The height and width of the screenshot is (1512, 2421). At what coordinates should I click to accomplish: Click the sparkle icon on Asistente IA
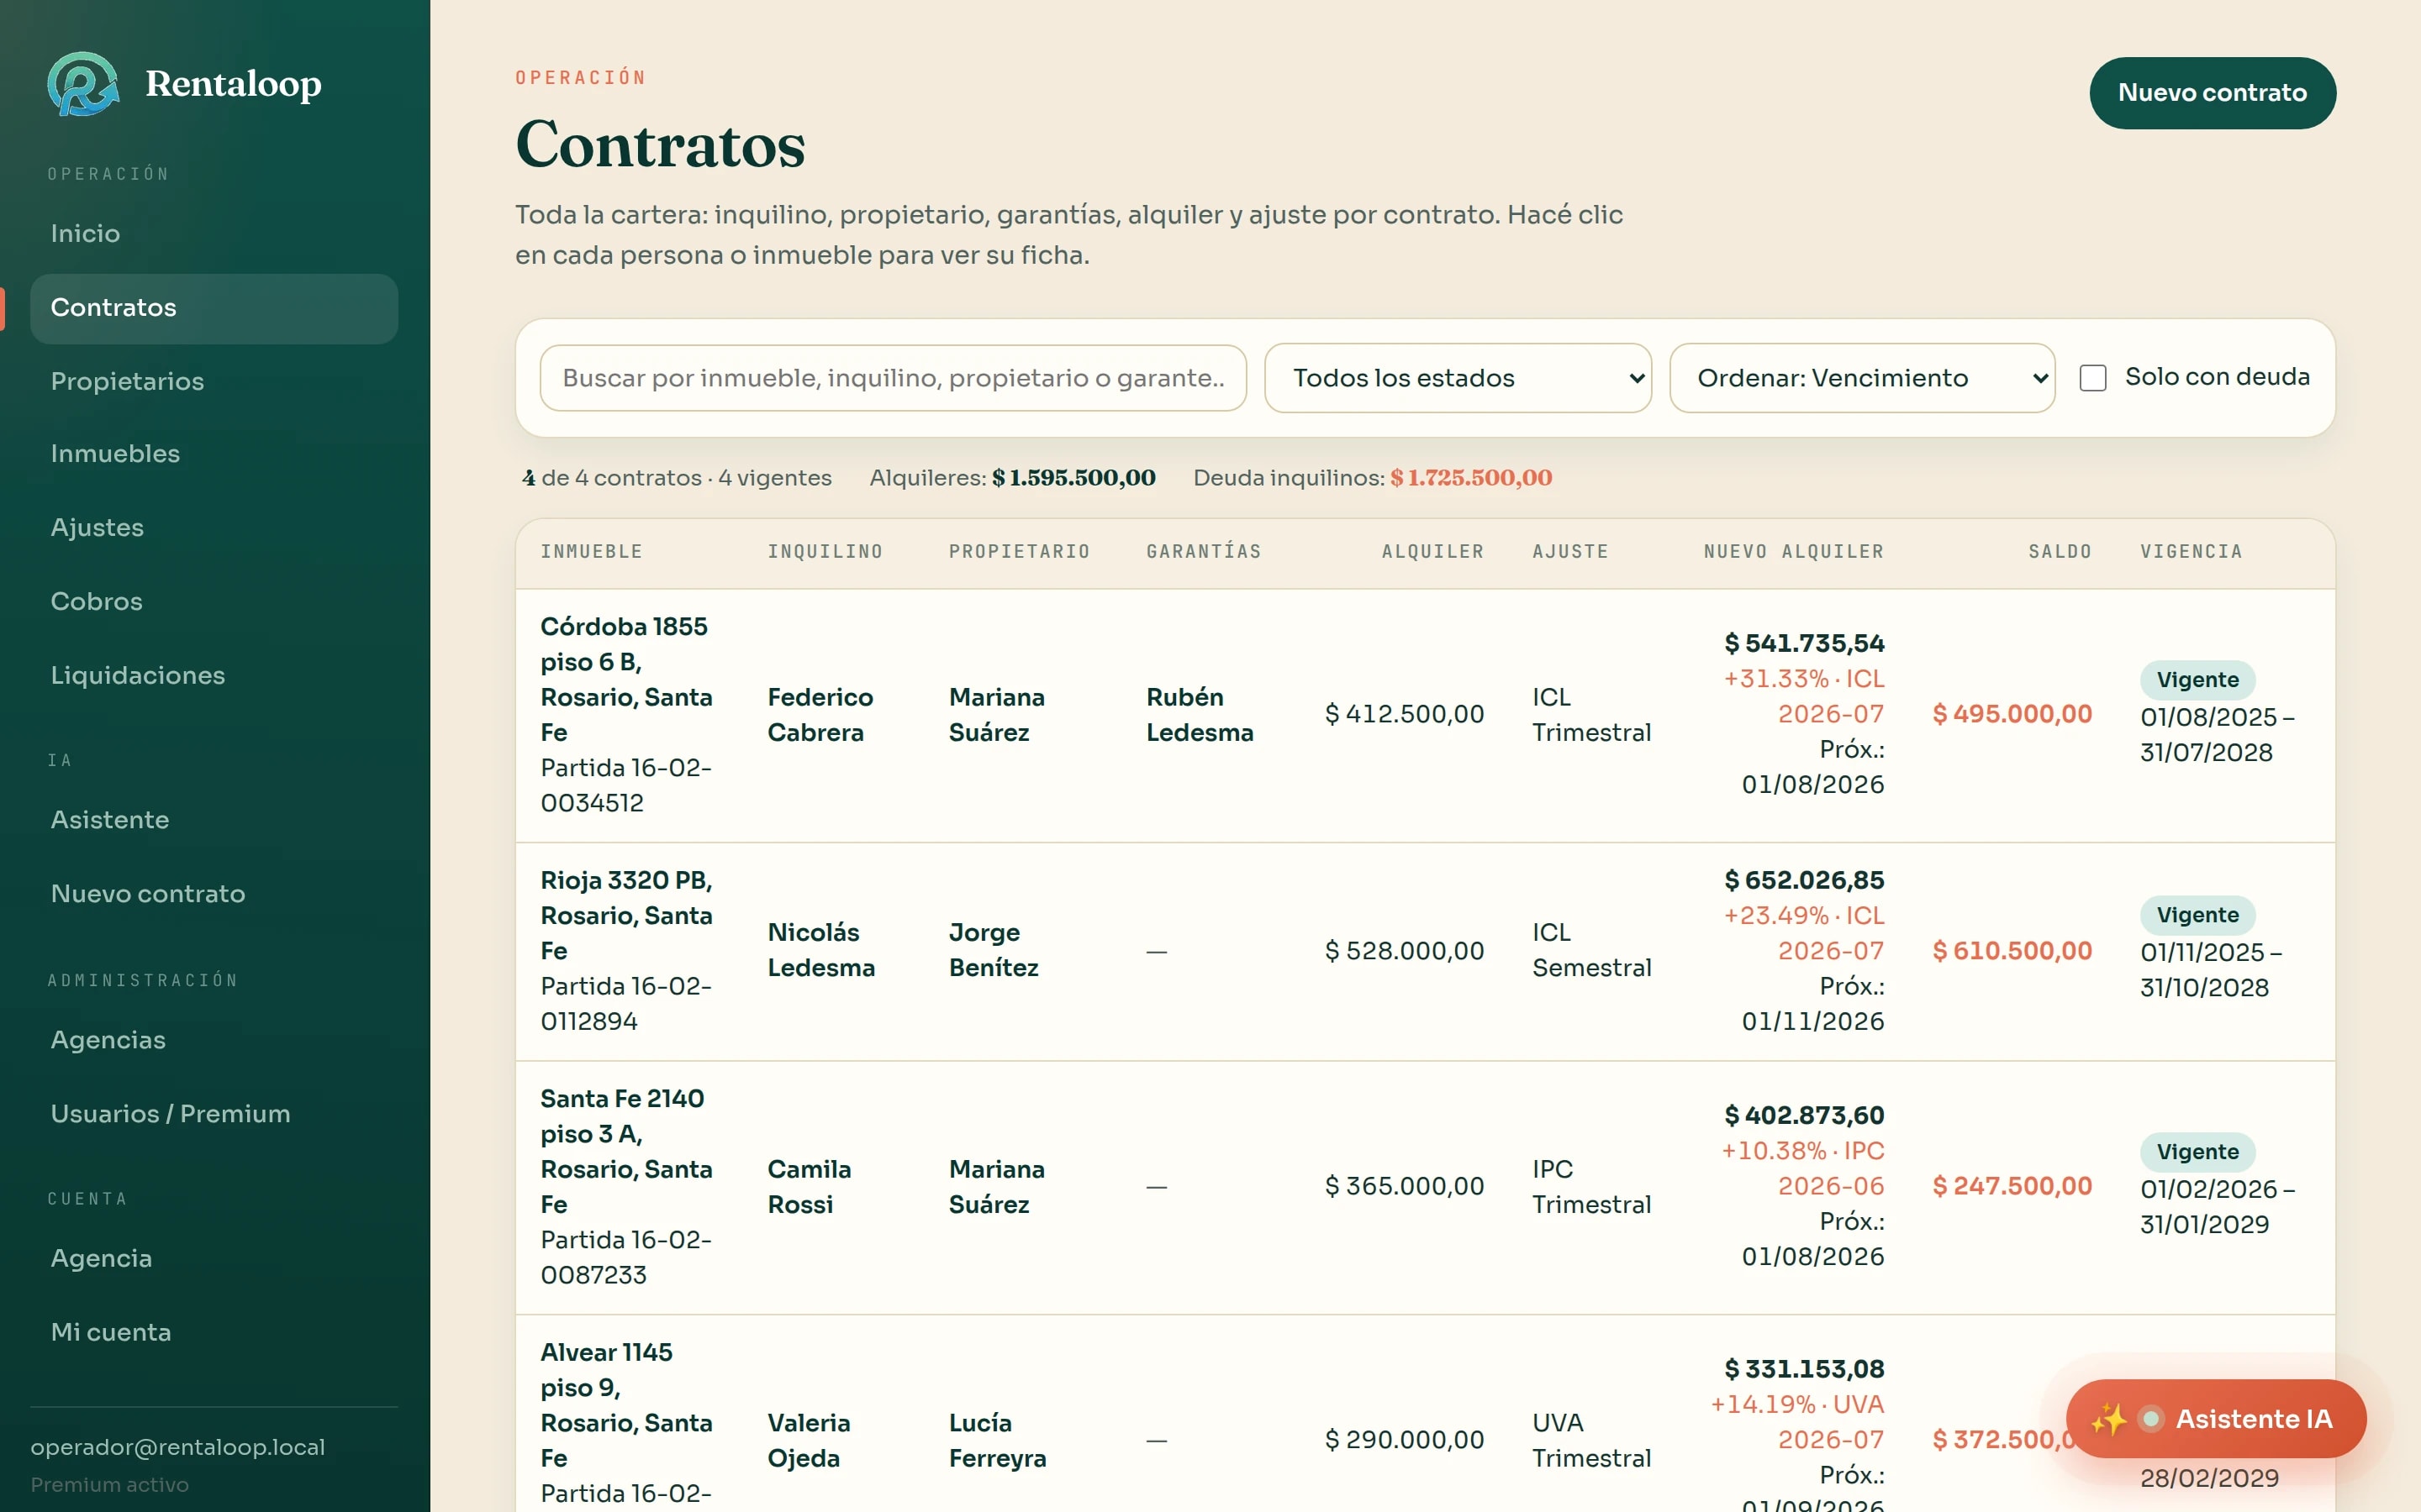[x=2108, y=1419]
